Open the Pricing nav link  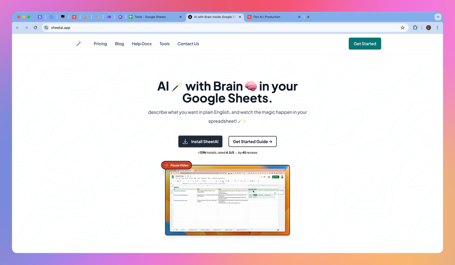100,44
